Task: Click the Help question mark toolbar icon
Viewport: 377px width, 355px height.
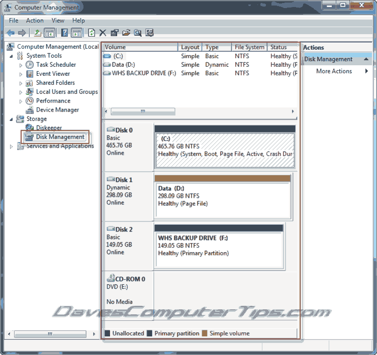Action: tap(64, 33)
